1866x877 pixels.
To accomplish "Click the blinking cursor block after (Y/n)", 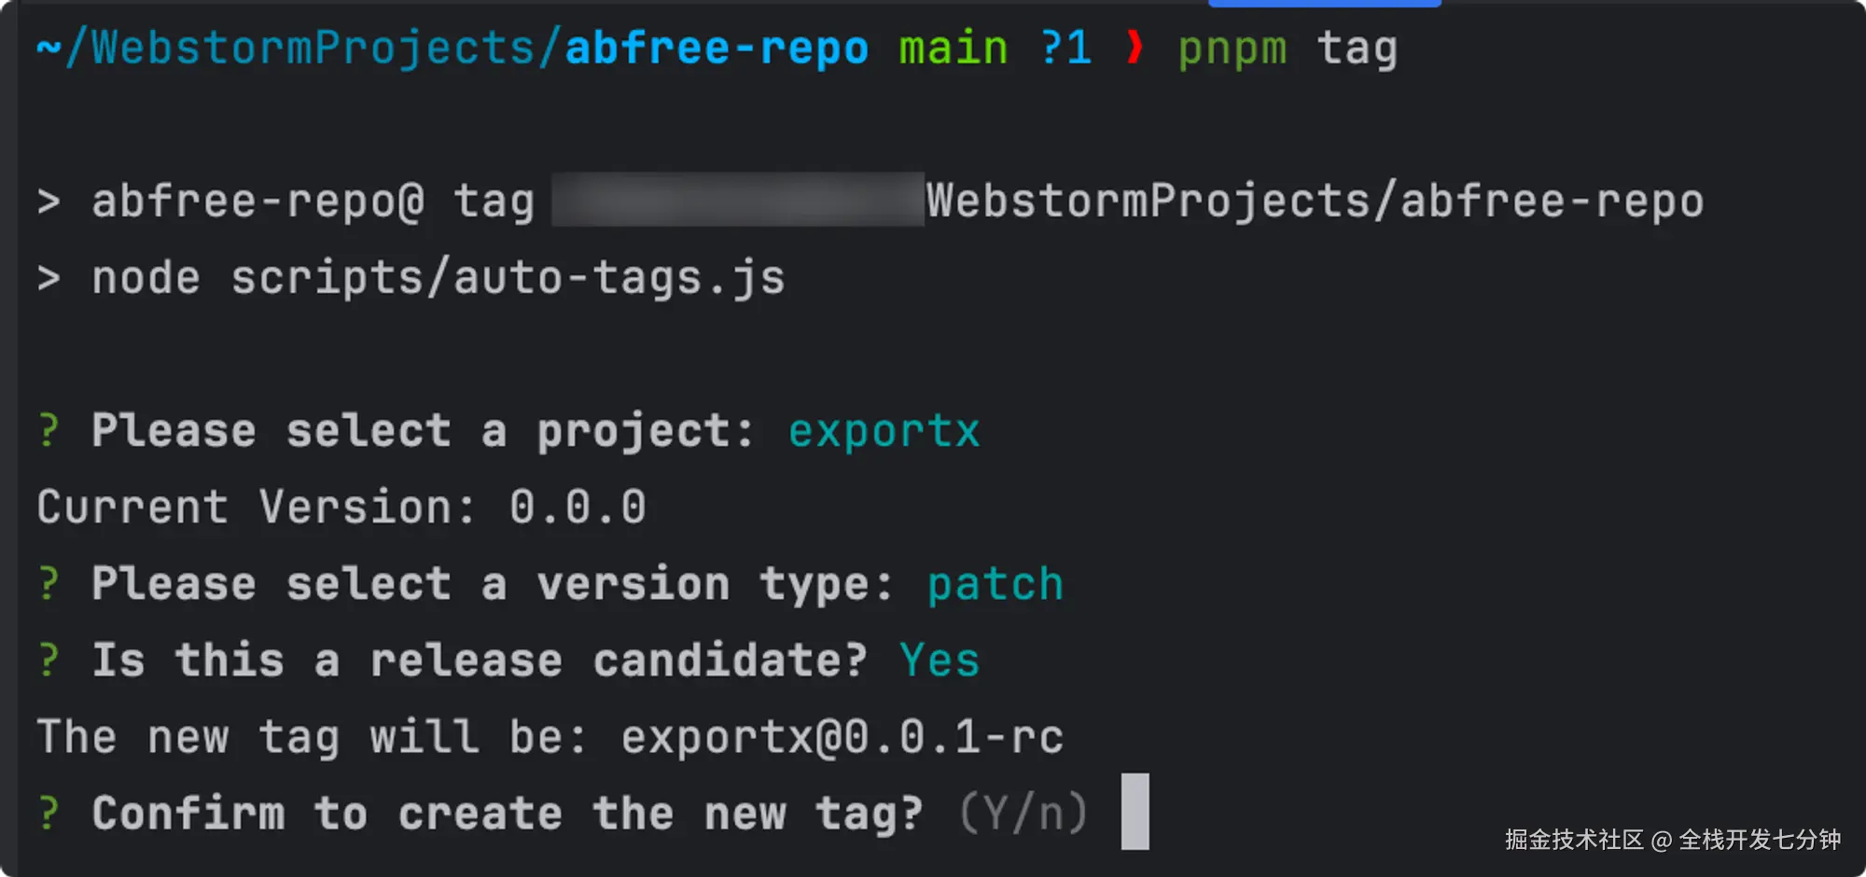I will point(1135,811).
